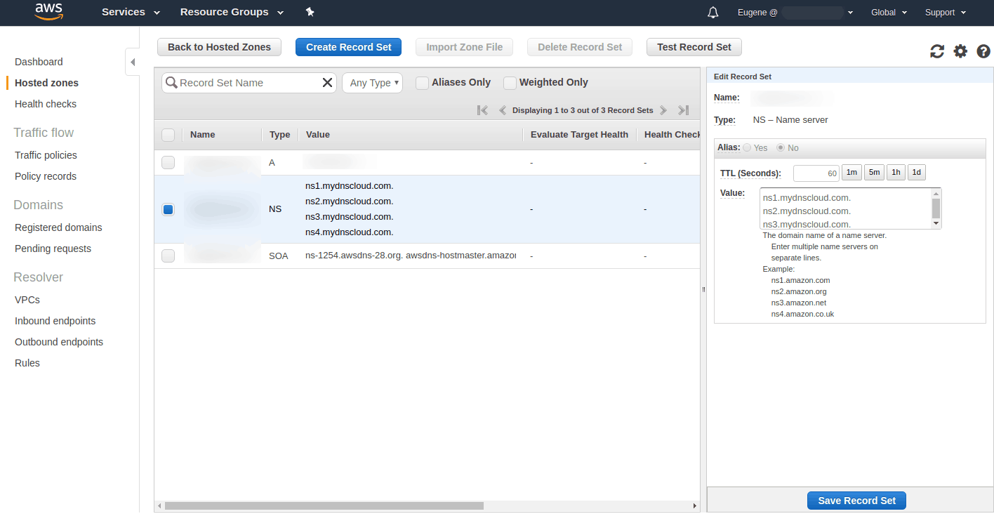The height and width of the screenshot is (516, 994).
Task: Navigate to Hosted zones in the sidebar
Action: (45, 82)
